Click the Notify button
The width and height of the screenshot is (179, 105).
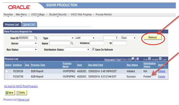click(21, 93)
